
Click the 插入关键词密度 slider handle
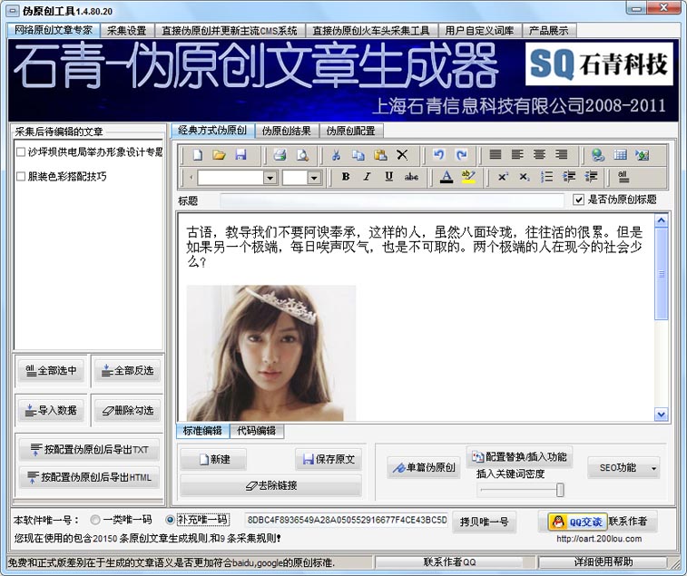click(560, 490)
